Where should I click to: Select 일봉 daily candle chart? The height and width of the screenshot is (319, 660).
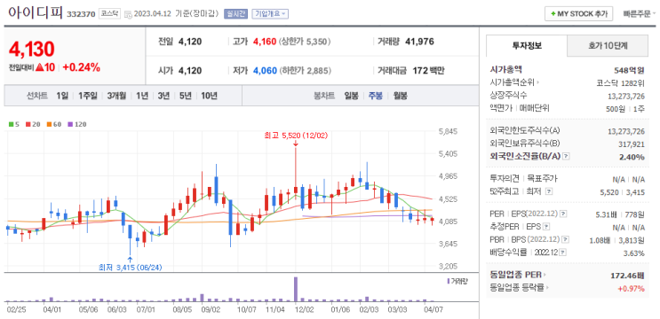(351, 96)
